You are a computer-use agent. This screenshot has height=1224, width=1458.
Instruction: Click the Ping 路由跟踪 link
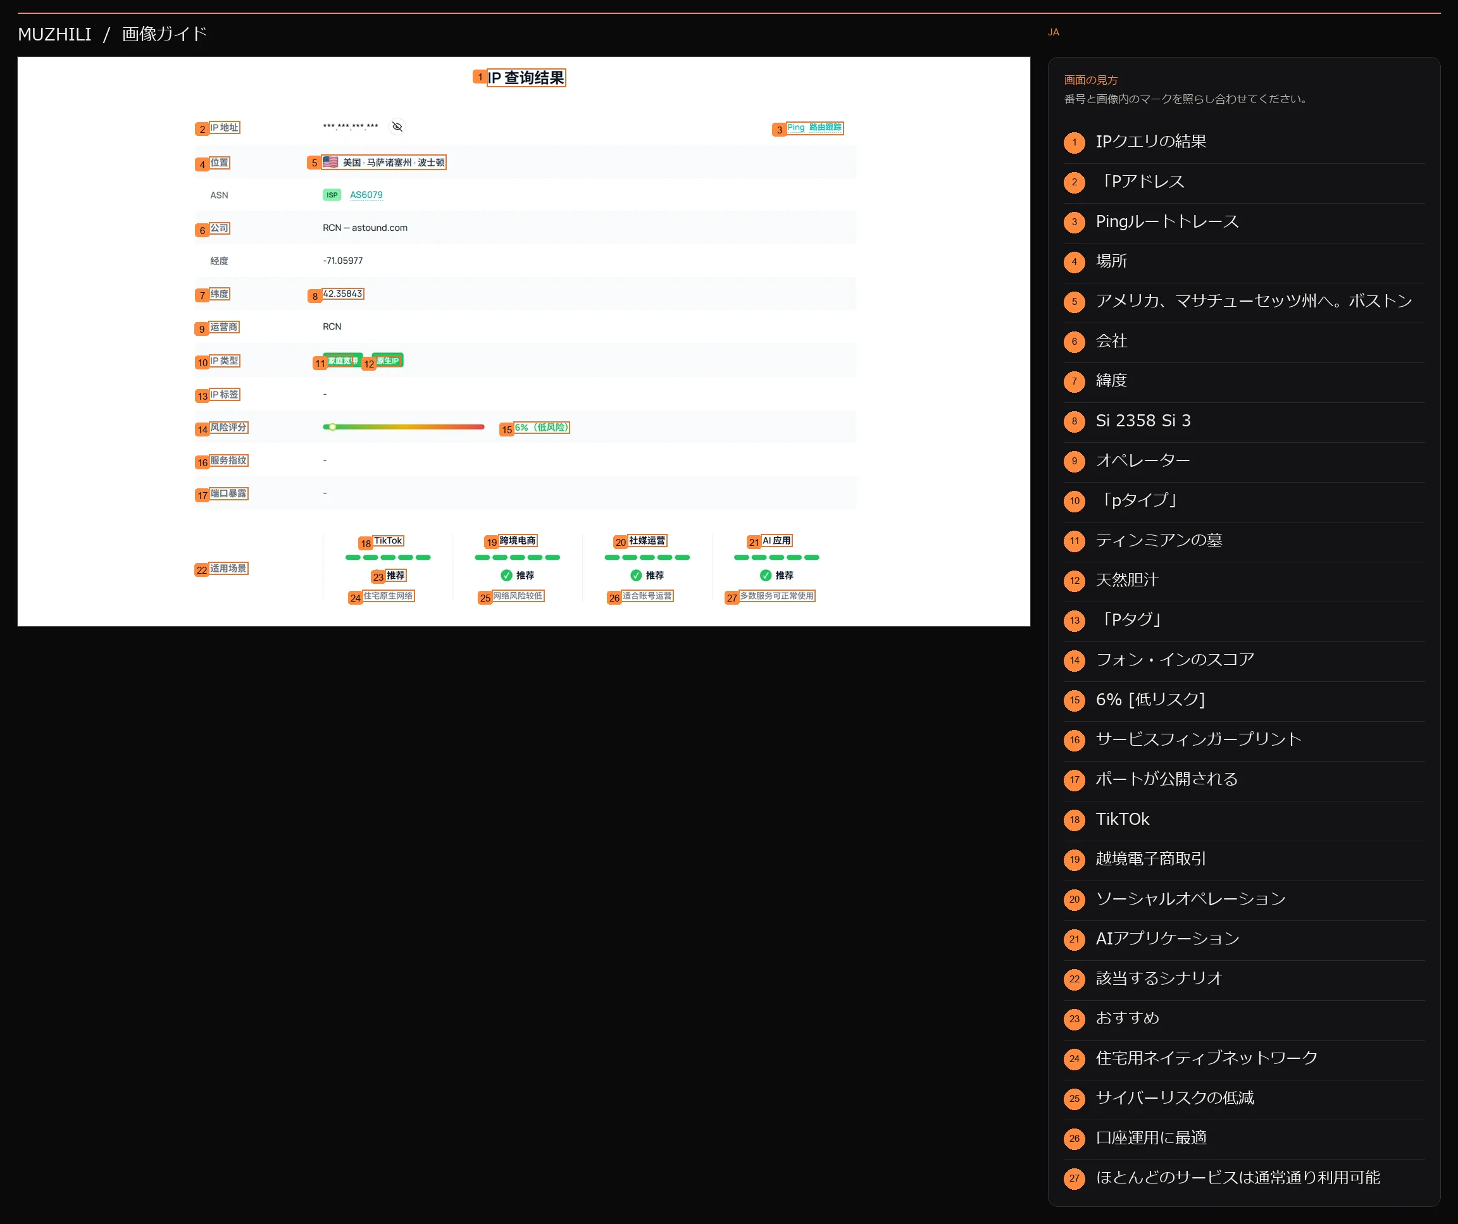click(x=814, y=128)
